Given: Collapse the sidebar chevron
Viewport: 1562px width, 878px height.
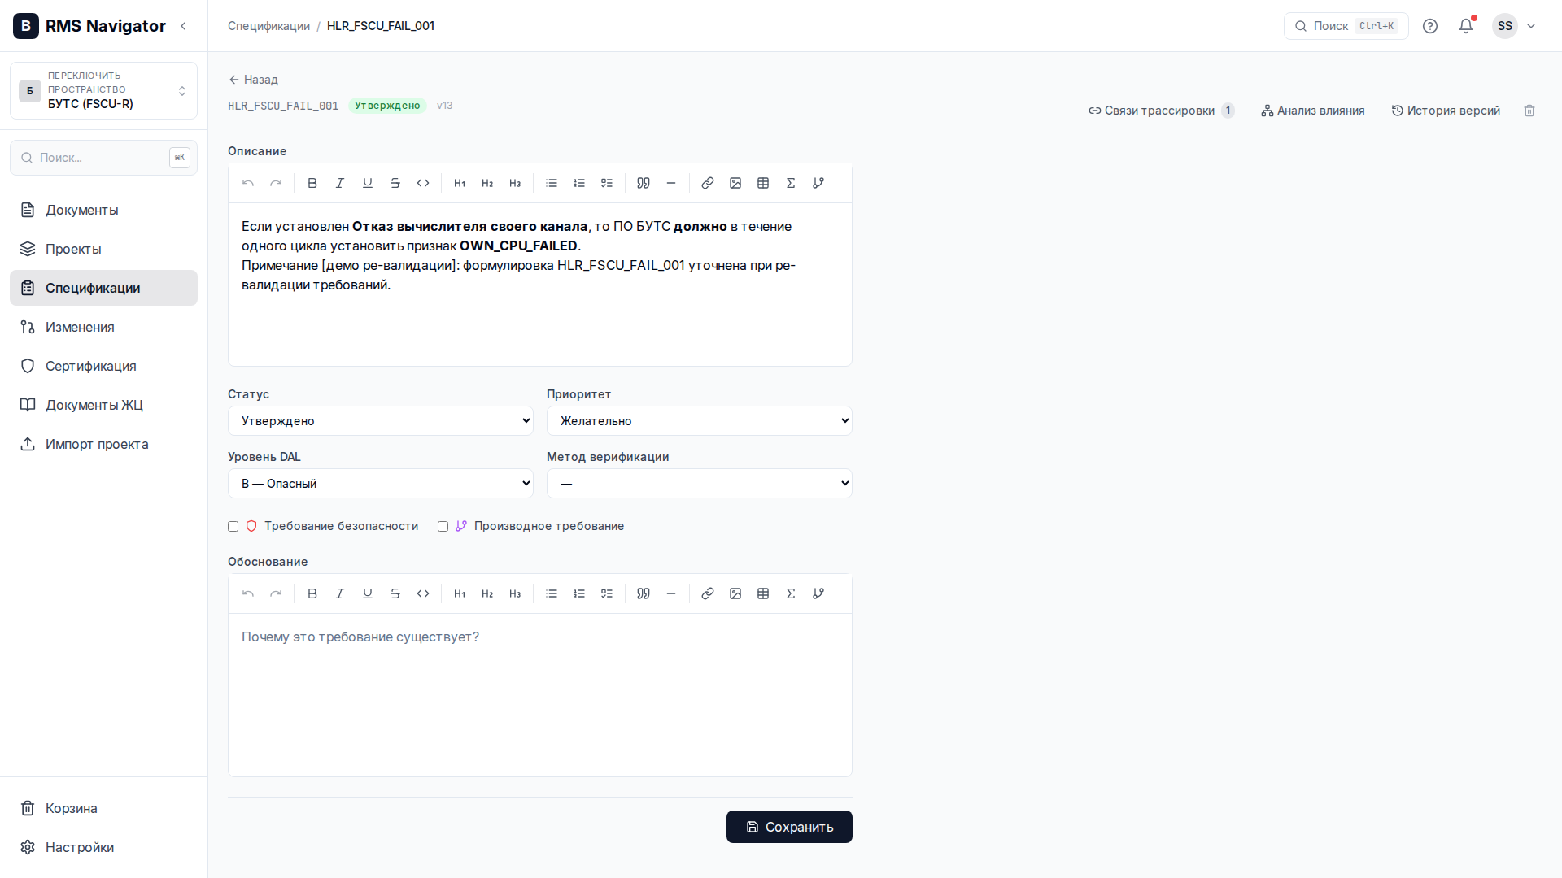Looking at the screenshot, I should point(184,26).
